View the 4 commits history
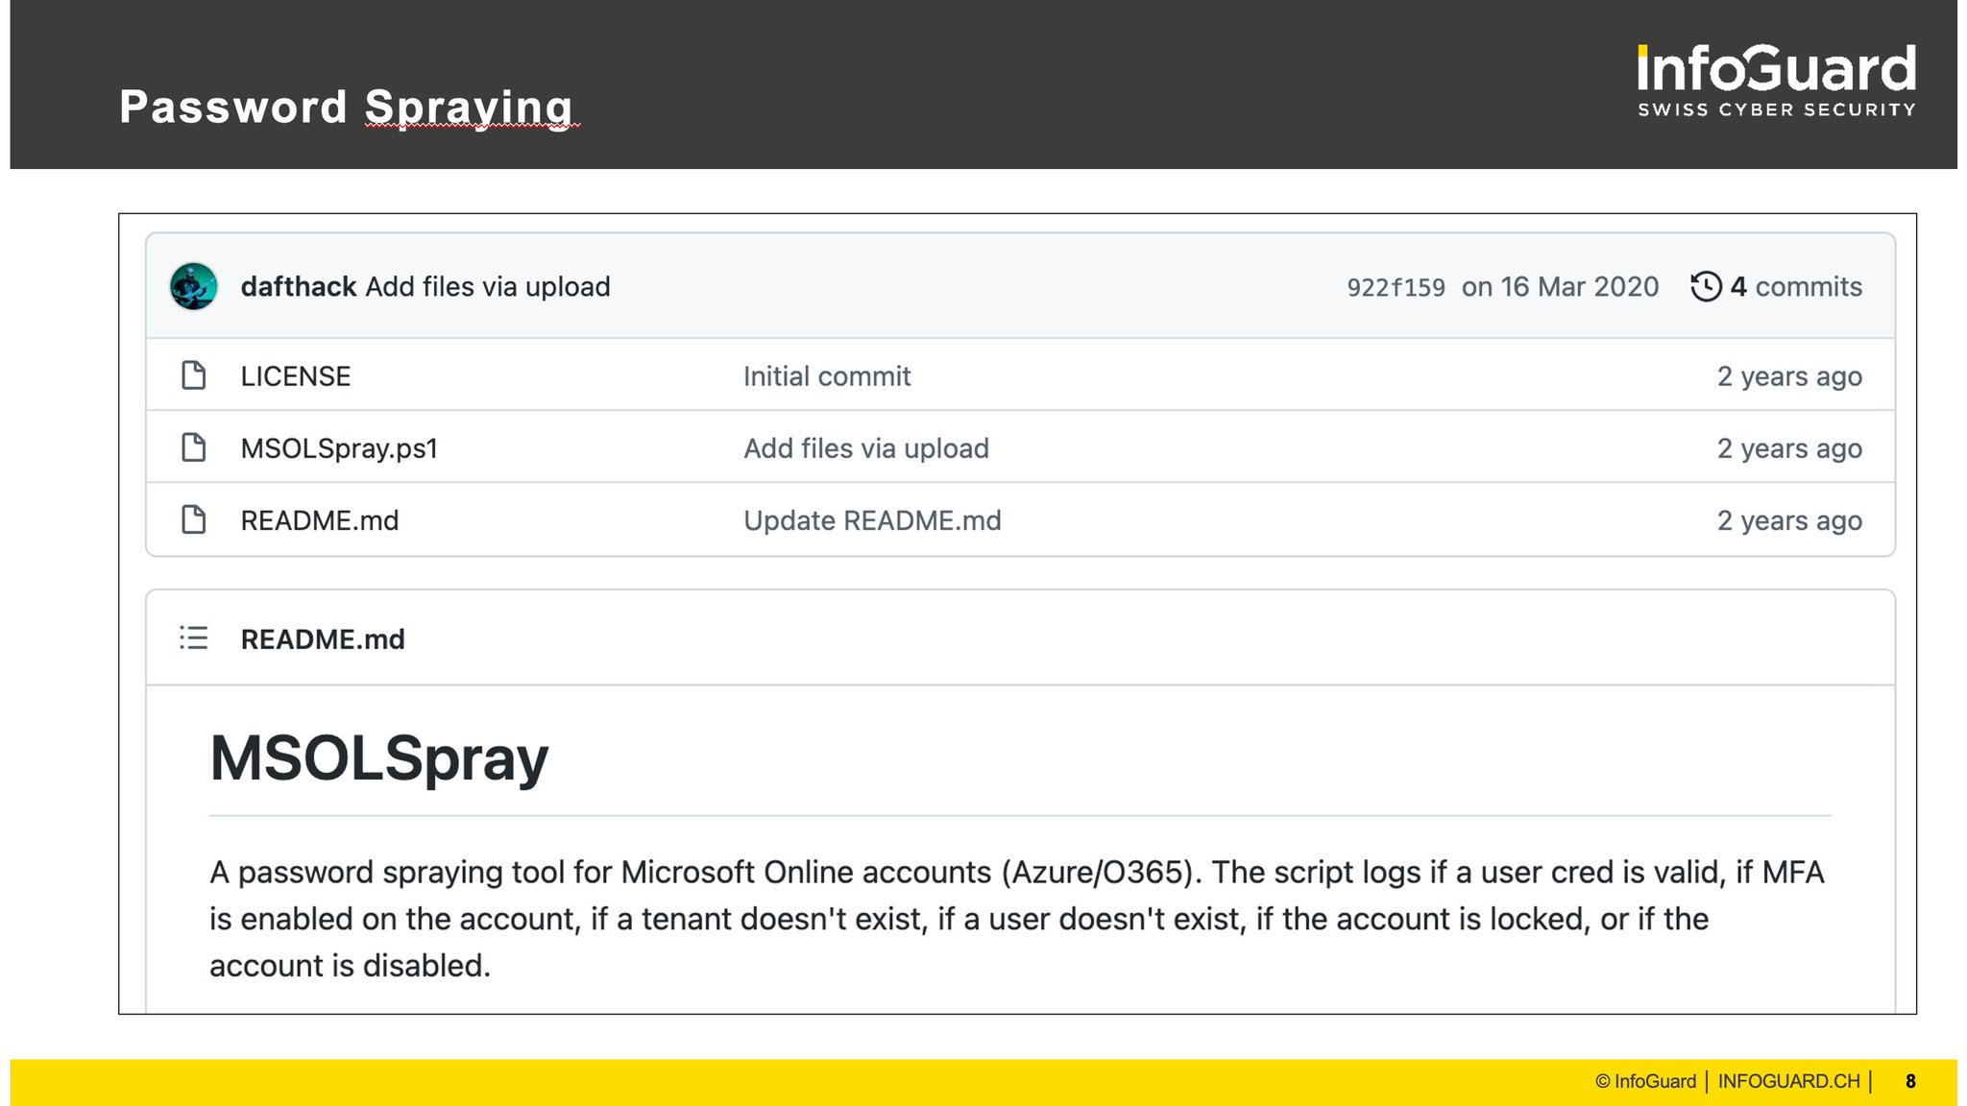The width and height of the screenshot is (1967, 1106). click(x=1795, y=286)
